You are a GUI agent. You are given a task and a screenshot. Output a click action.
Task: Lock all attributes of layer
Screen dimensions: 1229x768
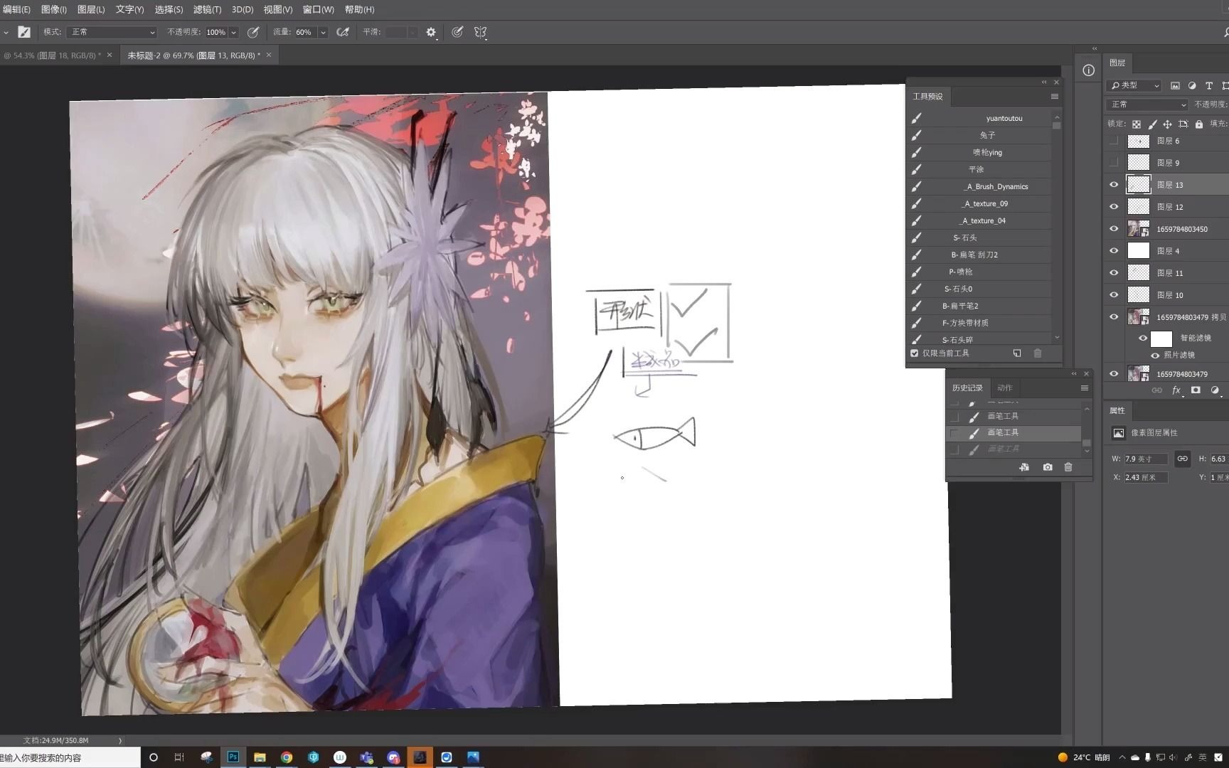1199,124
